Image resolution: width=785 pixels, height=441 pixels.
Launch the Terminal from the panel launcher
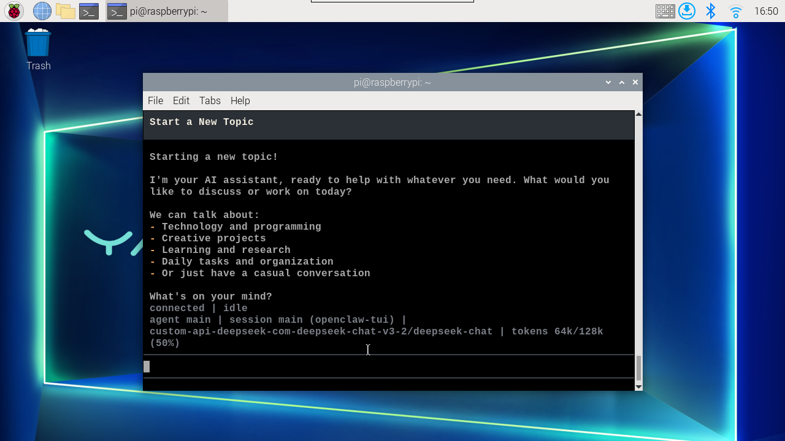[x=89, y=11]
